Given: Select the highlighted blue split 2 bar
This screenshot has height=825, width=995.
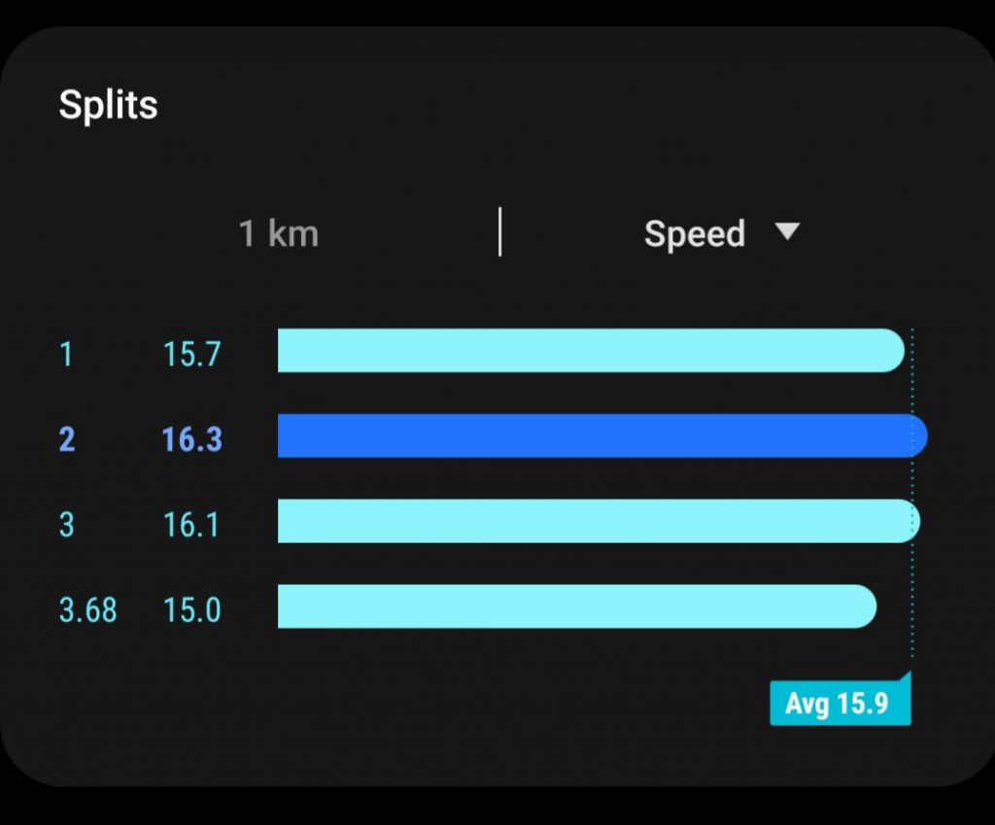Looking at the screenshot, I should 602,435.
